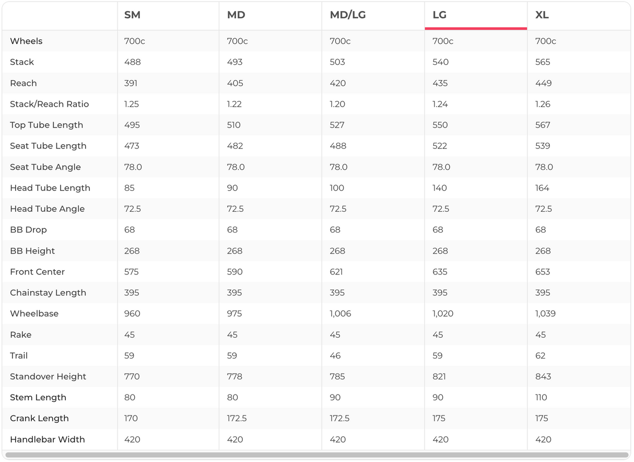Click the Stack row label

coord(22,62)
